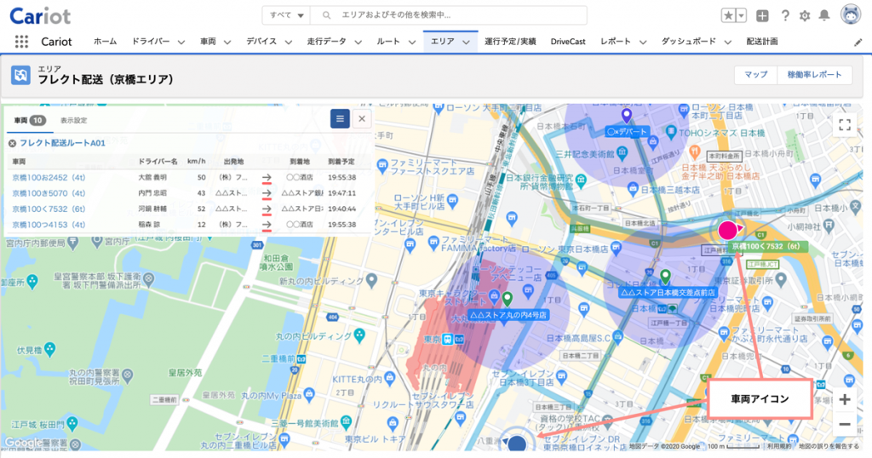
Task: Open the vehicle panel hamburger menu button
Action: point(340,118)
